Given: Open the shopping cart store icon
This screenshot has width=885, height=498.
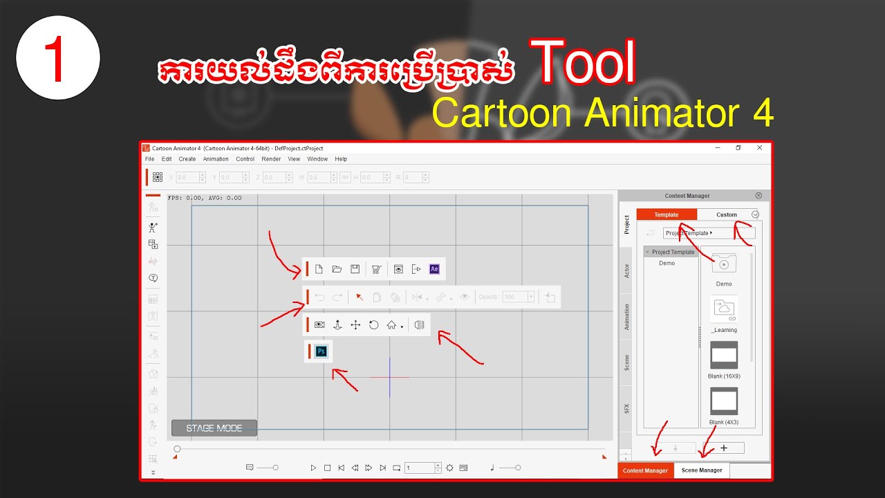Looking at the screenshot, I should 376,269.
